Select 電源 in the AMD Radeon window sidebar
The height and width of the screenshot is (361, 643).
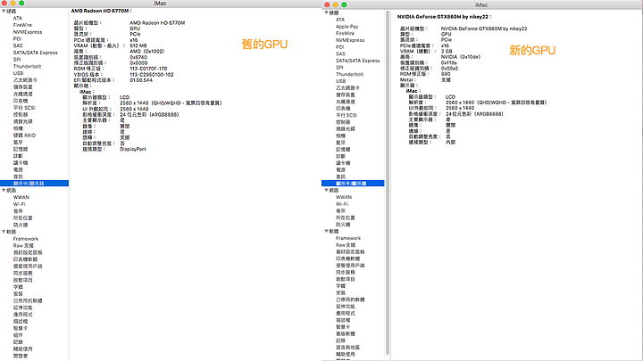click(x=18, y=169)
